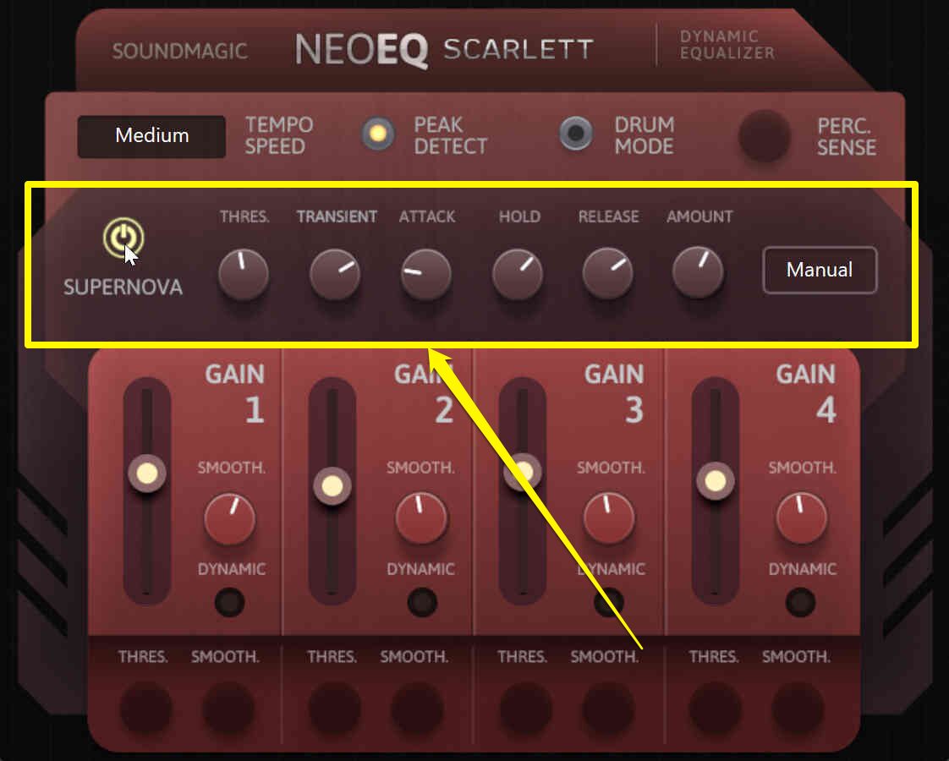Viewport: 949px width, 761px height.
Task: Disable the Peak Detect toggle
Action: 378,134
